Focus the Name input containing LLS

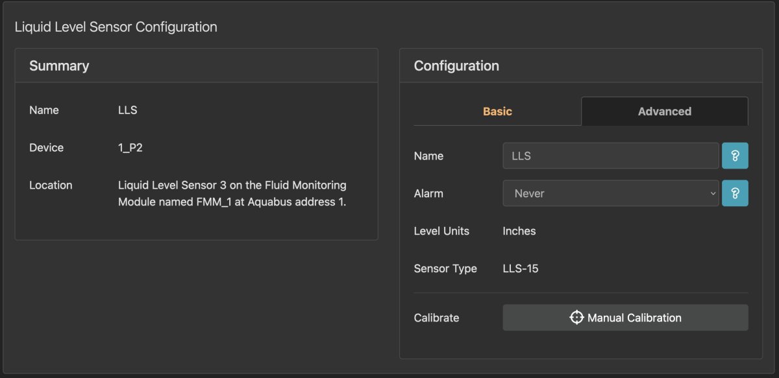pyautogui.click(x=610, y=156)
